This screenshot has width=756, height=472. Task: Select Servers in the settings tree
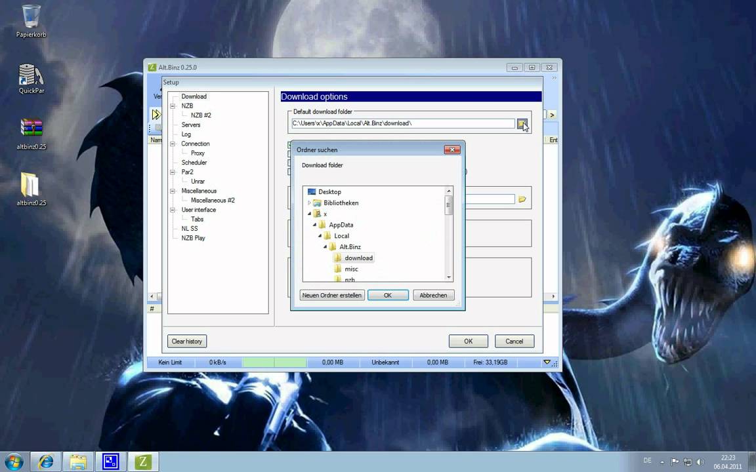[190, 125]
